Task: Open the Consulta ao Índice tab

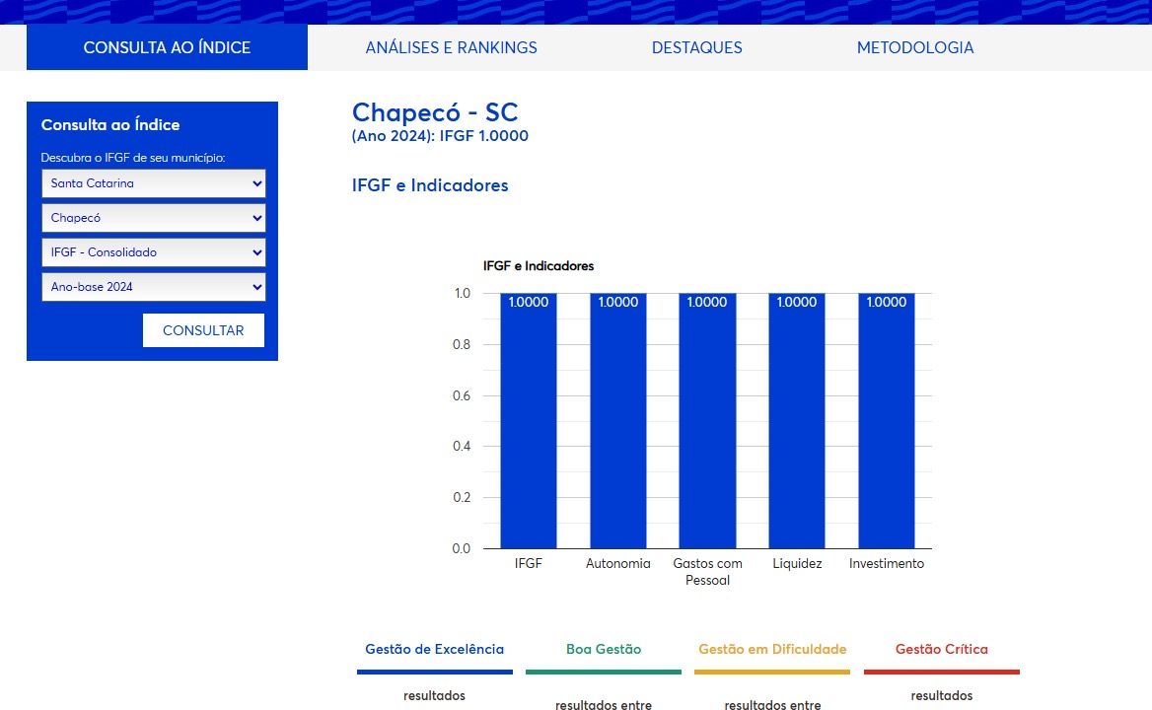Action: click(x=167, y=47)
